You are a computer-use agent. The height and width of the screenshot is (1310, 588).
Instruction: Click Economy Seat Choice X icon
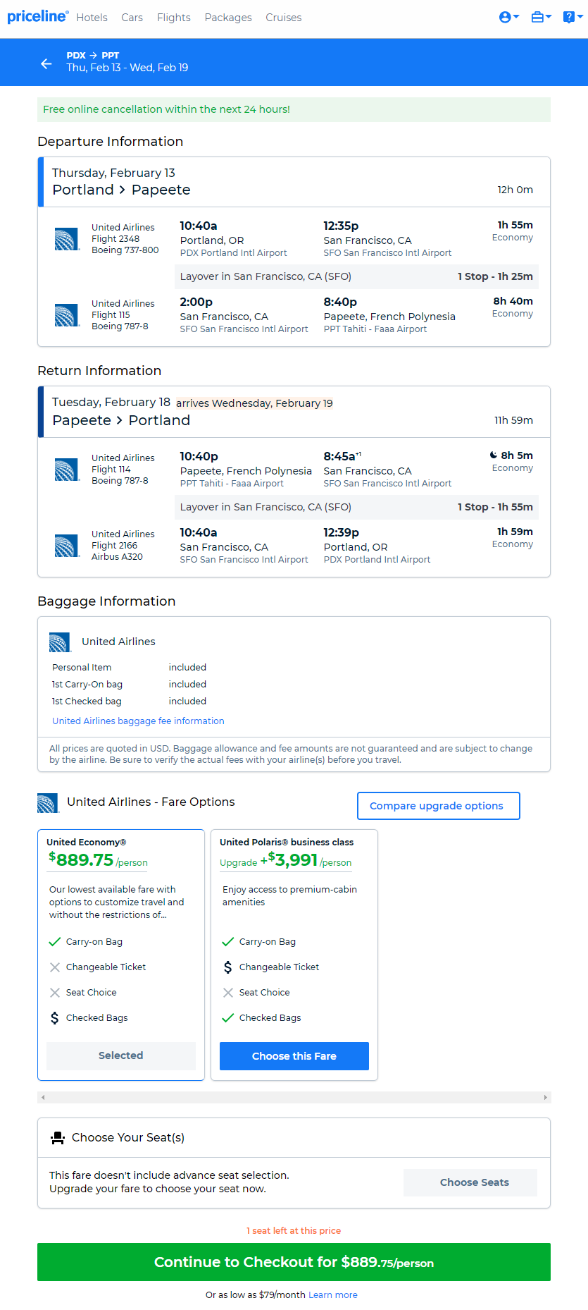[55, 993]
